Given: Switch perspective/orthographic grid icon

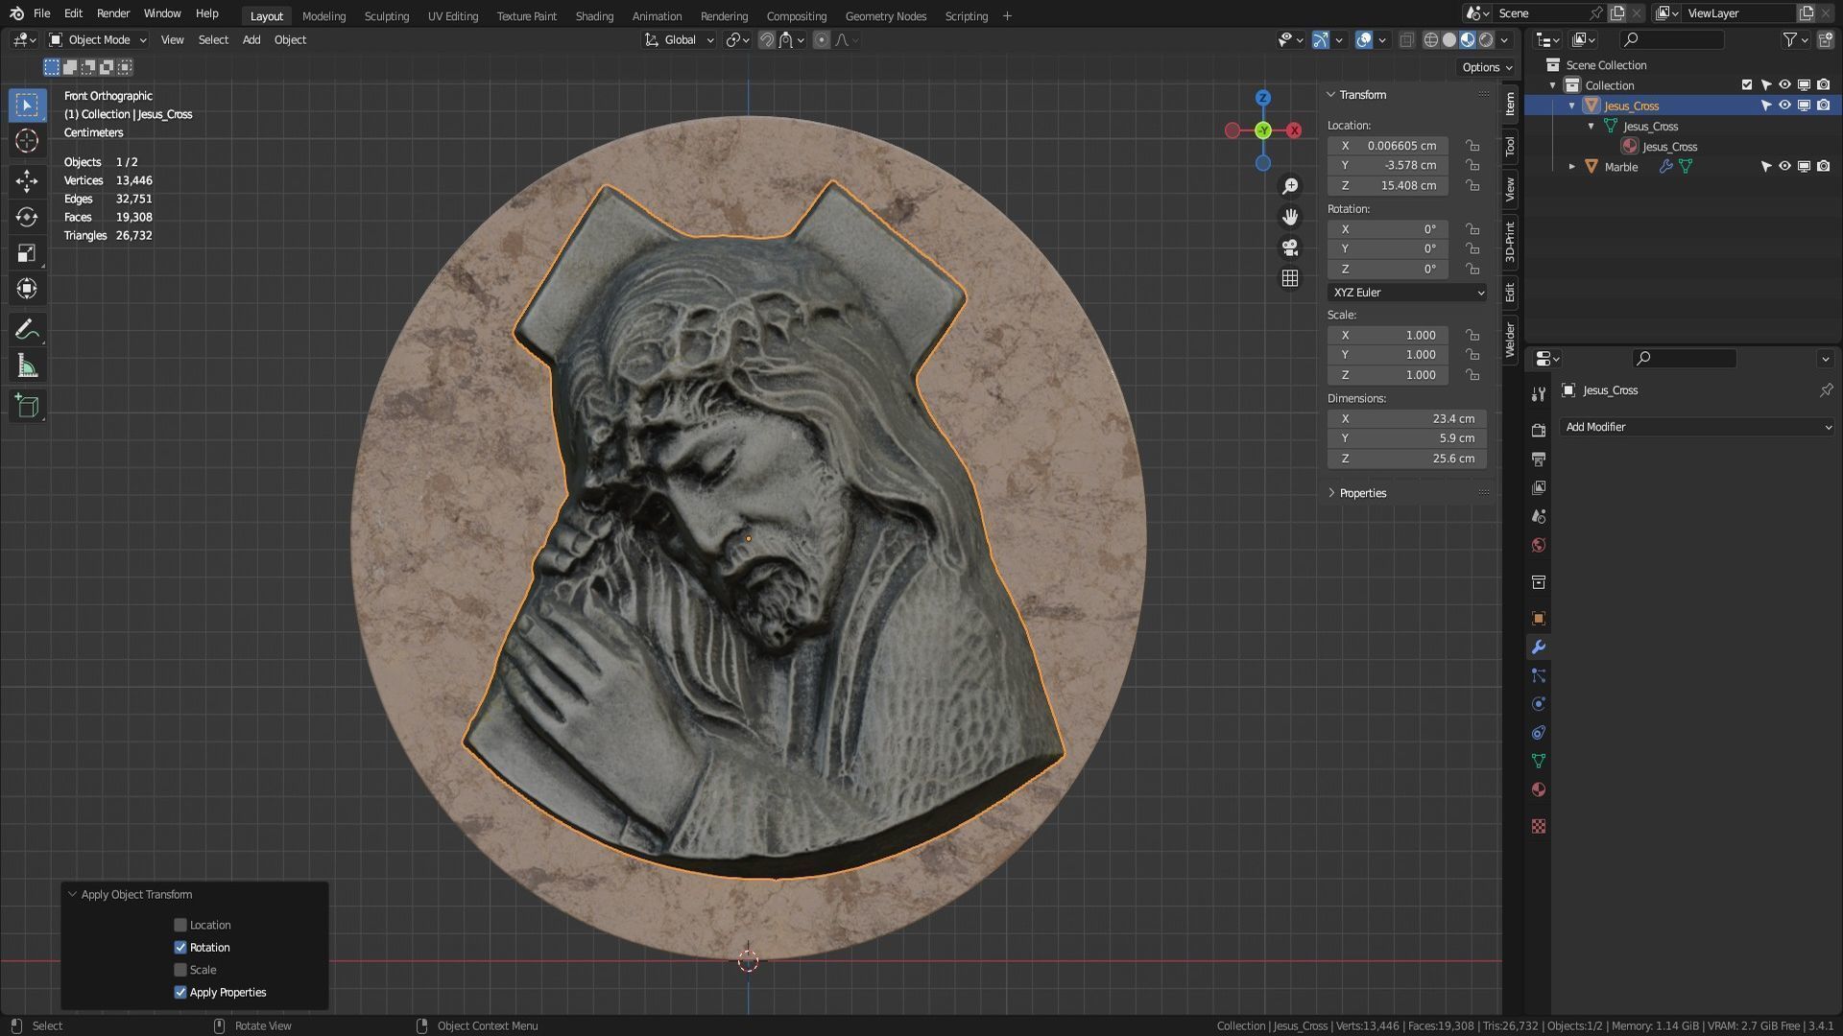Looking at the screenshot, I should 1290,278.
